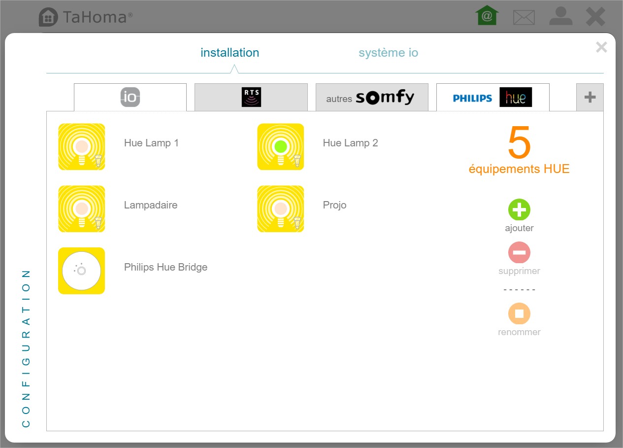
Task: Select the Philips Hue Bridge icon
Action: tap(82, 271)
